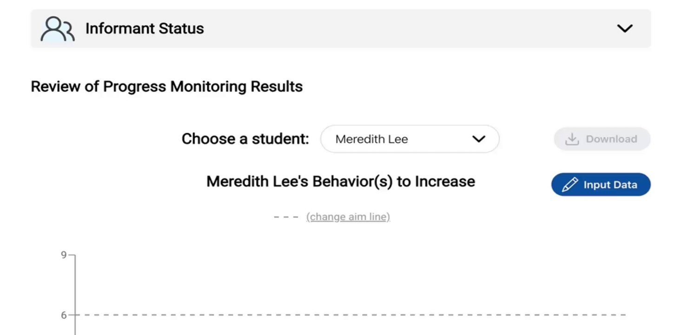Click the dashed aim line legend marker
This screenshot has width=681, height=335.
286,217
